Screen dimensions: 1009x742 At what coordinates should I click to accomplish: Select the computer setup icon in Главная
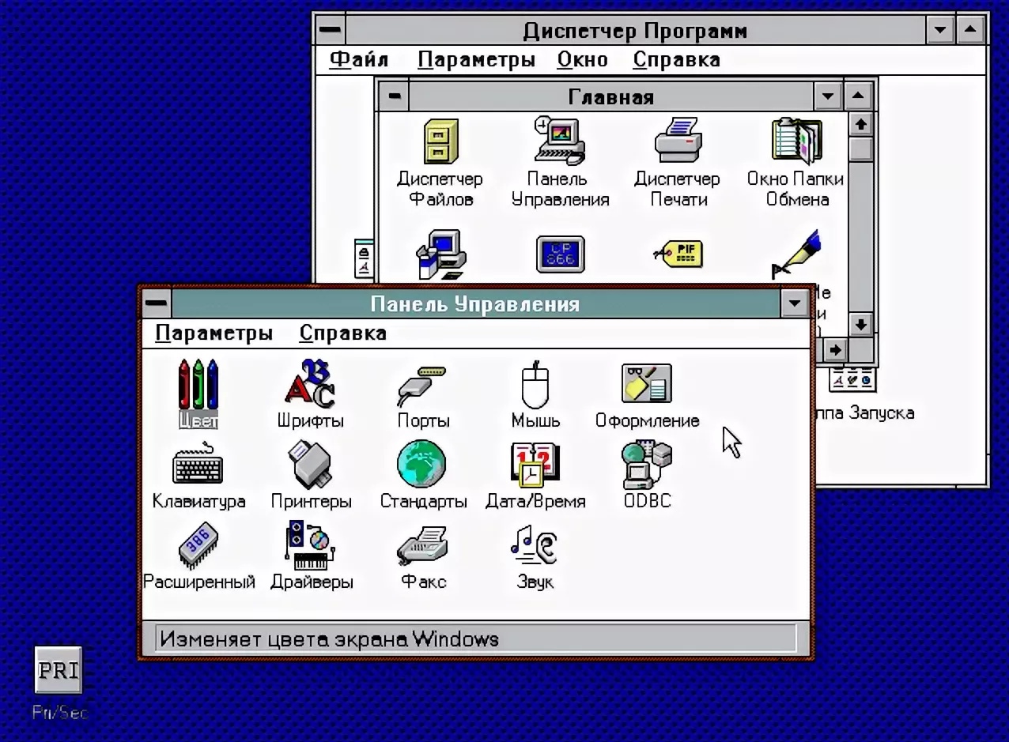tap(441, 254)
